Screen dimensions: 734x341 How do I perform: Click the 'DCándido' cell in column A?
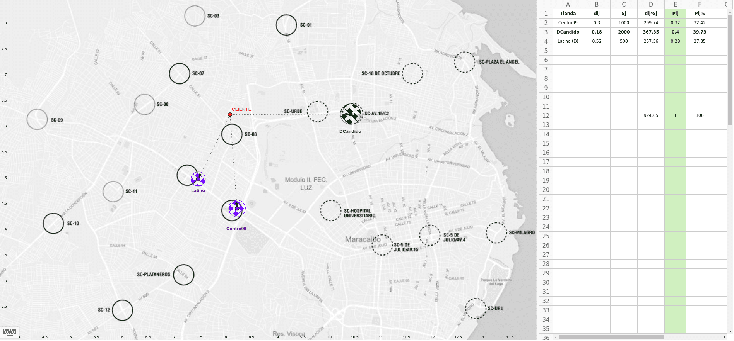pos(568,32)
